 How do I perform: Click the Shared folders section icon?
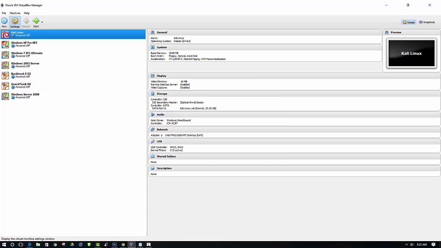coord(153,156)
